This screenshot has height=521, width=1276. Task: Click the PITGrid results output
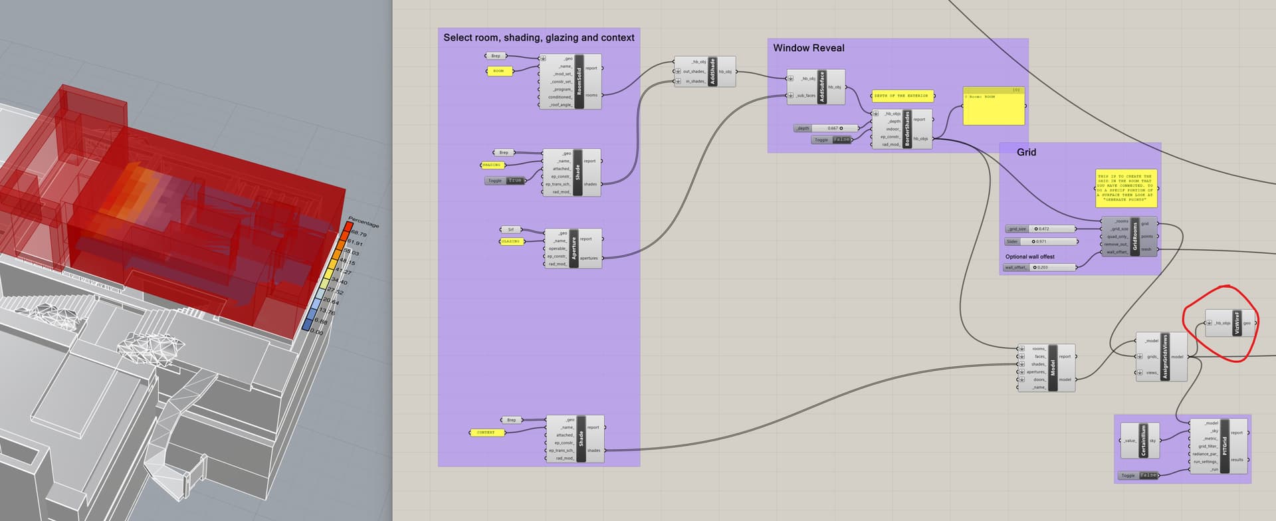coord(1237,460)
